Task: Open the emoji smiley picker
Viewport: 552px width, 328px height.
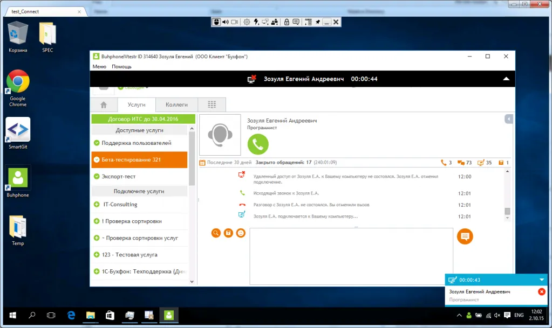Action: [x=241, y=233]
